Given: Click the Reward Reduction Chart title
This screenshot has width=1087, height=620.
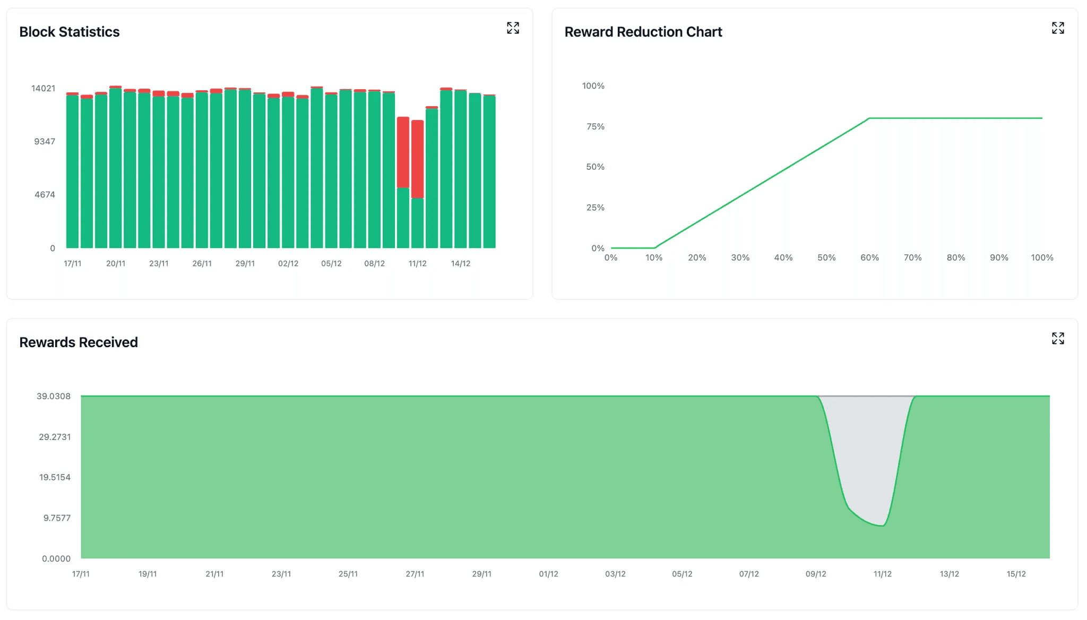Looking at the screenshot, I should 643,32.
